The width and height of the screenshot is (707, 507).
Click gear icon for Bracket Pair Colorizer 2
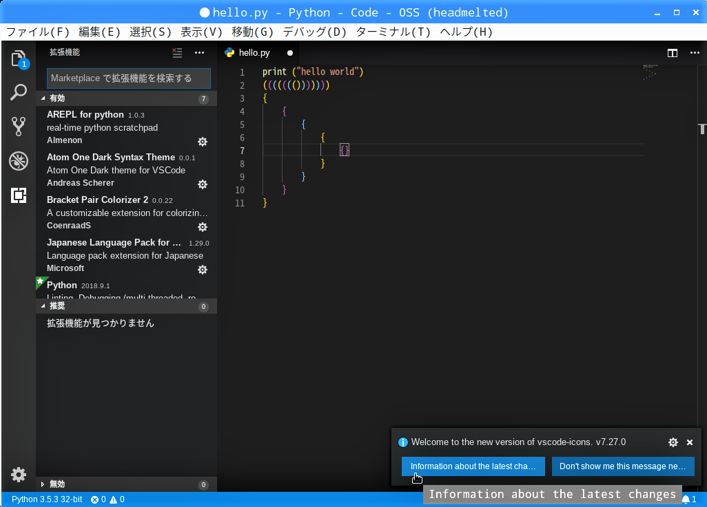[203, 227]
